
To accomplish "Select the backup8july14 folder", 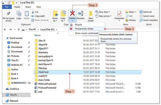I will pos(44,56).
